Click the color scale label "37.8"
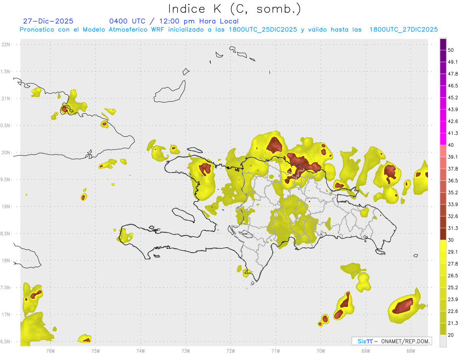The image size is (461, 356). (x=453, y=169)
